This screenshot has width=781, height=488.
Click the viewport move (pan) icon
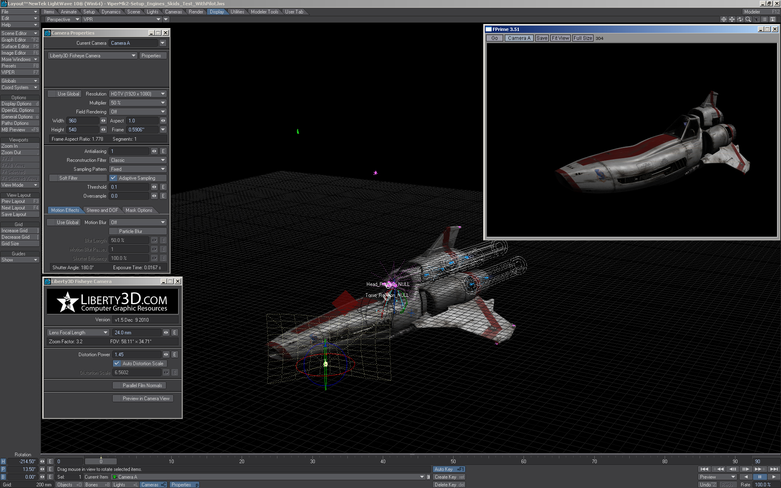point(732,19)
